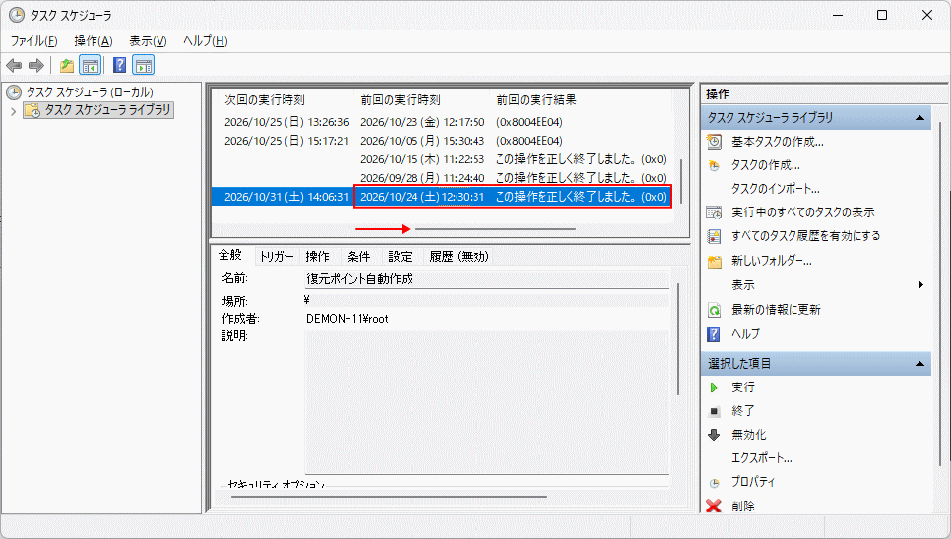The width and height of the screenshot is (951, 539).
Task: Click the task list horizontal scrollbar
Action: tap(495, 229)
